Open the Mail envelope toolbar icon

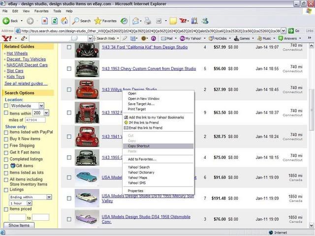(136, 21)
